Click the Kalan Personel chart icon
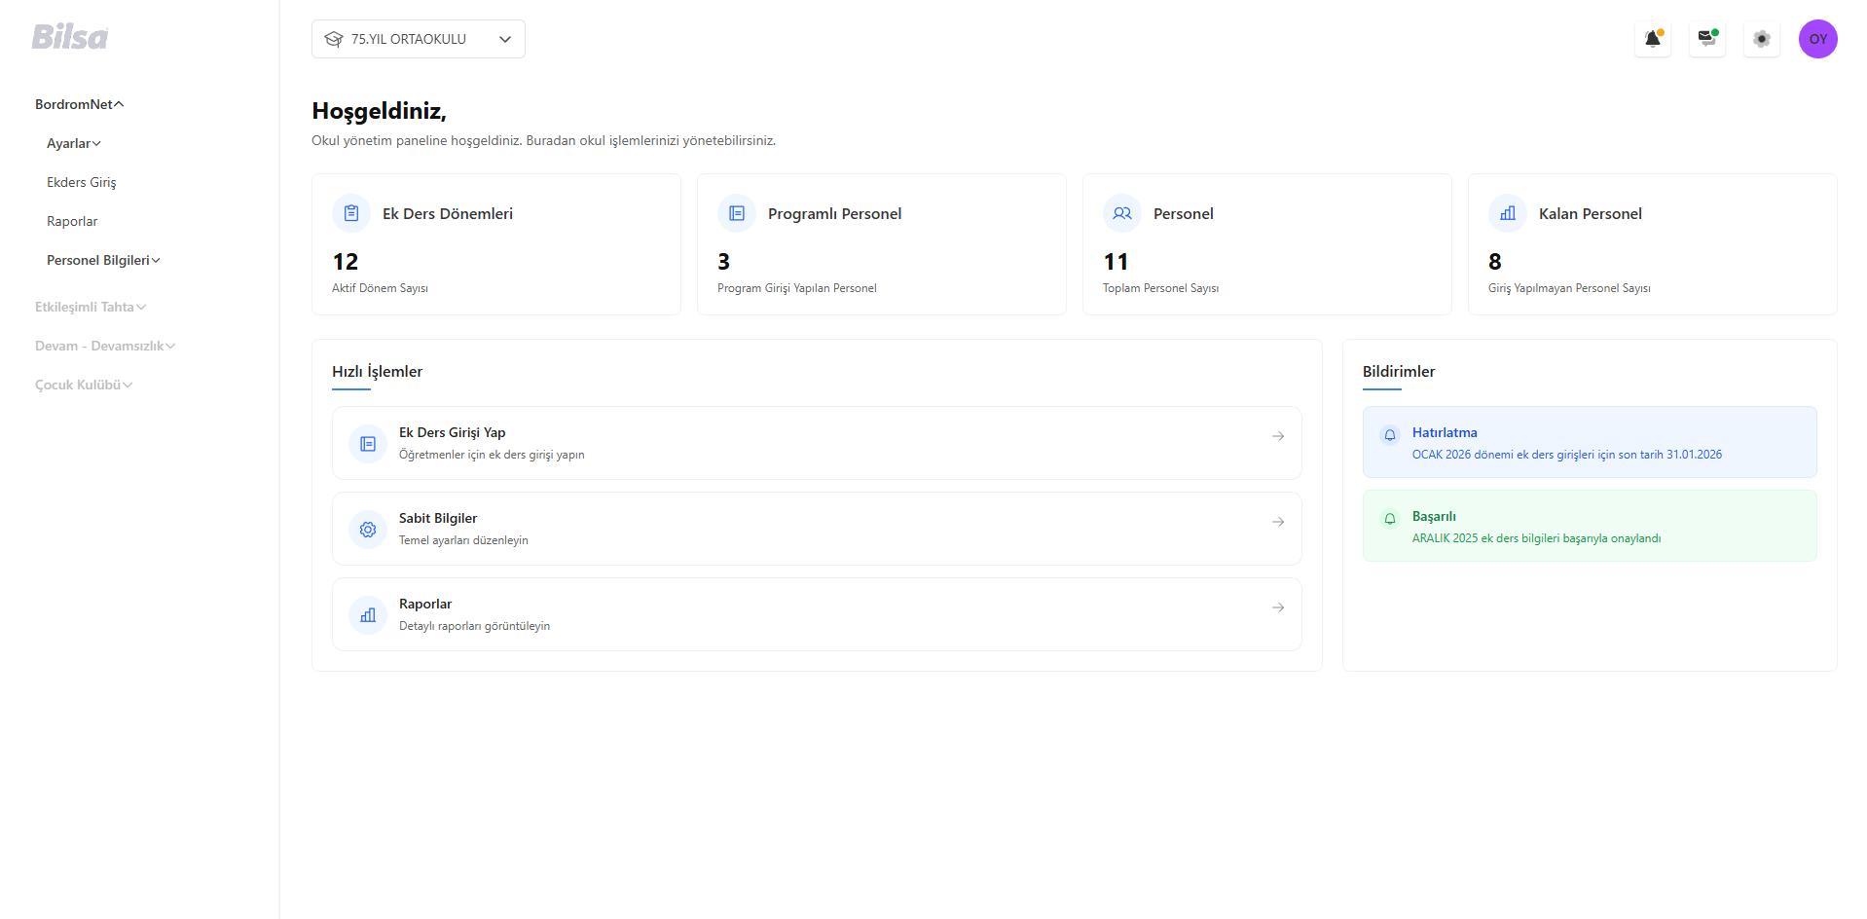The image size is (1867, 919). (x=1507, y=213)
